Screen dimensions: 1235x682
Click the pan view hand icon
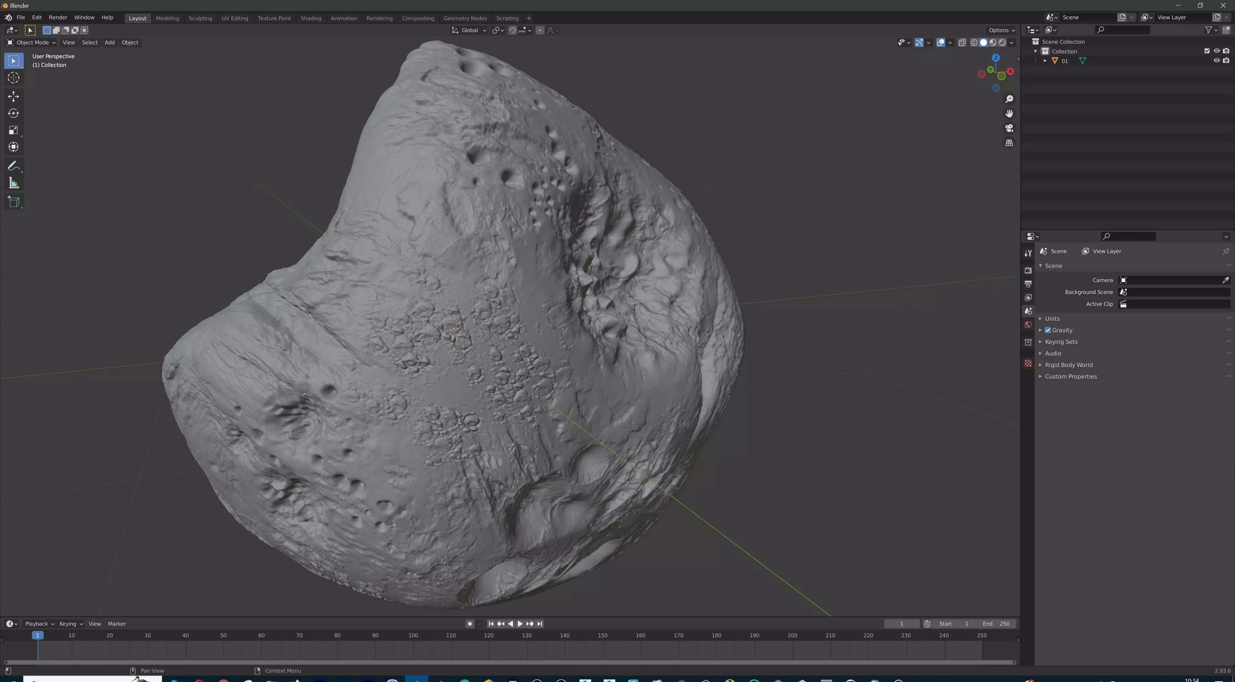(x=1009, y=114)
